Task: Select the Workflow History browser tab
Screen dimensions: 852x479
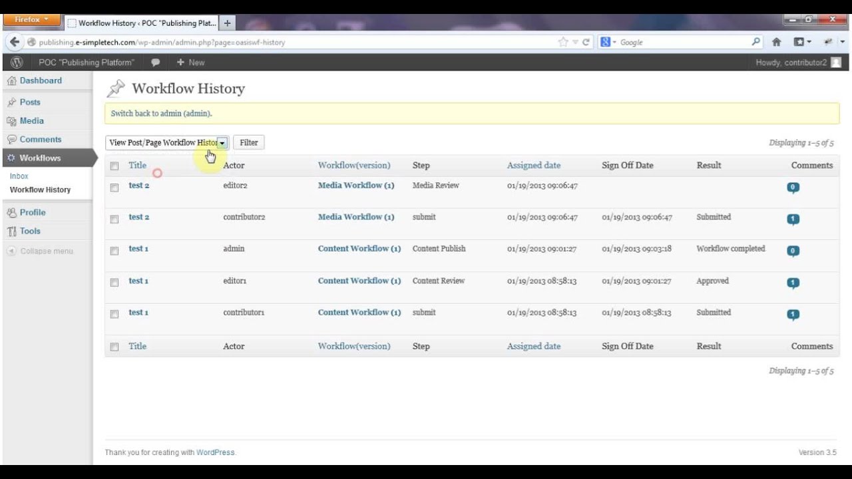Action: 141,23
